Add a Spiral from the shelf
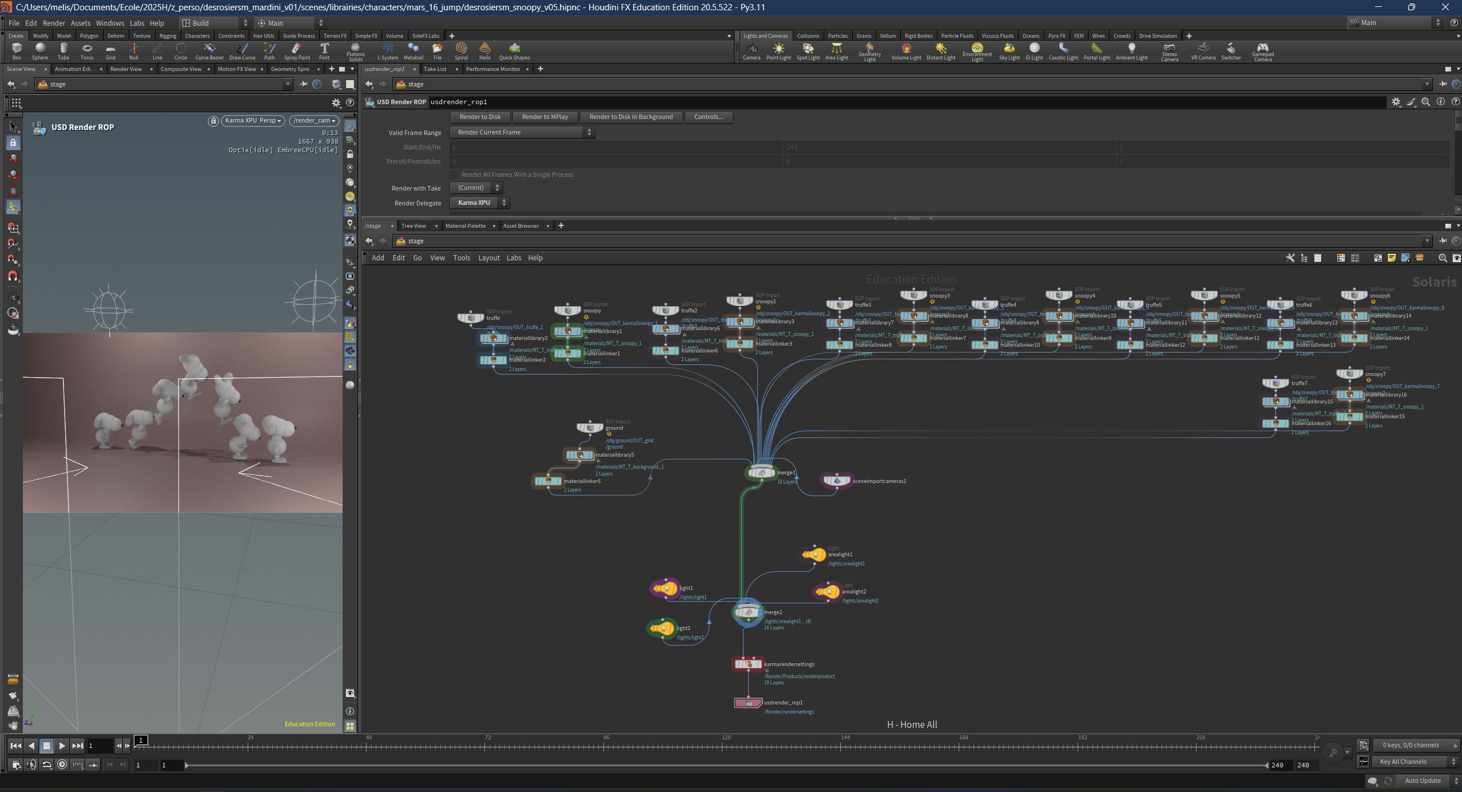Viewport: 1462px width, 792px height. tap(461, 51)
